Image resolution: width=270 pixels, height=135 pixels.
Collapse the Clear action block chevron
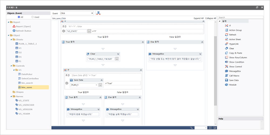pyautogui.click(x=118, y=54)
